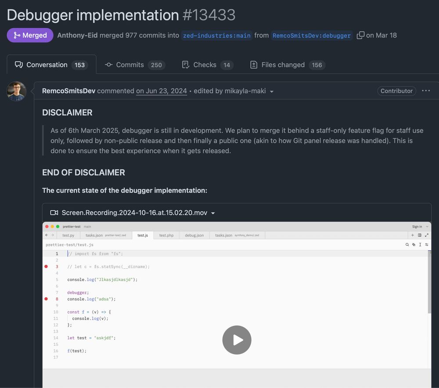Click the video camera icon beside the recording name
This screenshot has width=439, height=388.
[x=54, y=213]
